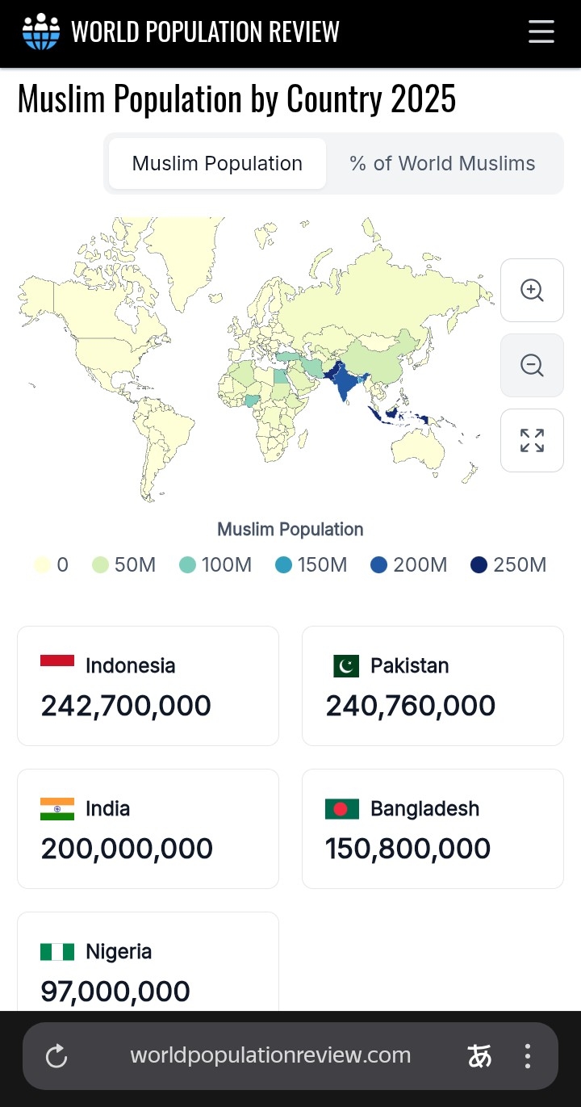
Task: Open the Pakistan population card
Action: (x=433, y=686)
